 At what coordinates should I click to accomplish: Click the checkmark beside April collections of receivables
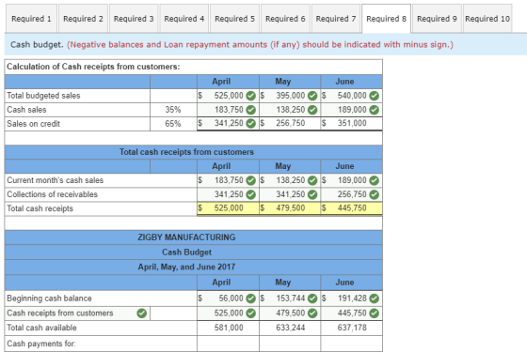pyautogui.click(x=250, y=194)
